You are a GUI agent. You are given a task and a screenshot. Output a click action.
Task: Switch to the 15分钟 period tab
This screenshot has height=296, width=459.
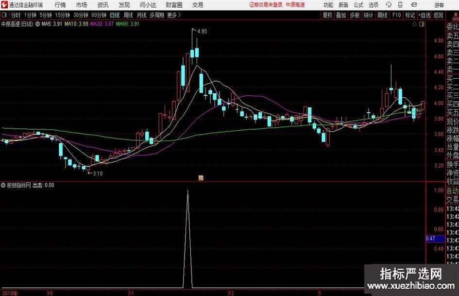pos(63,15)
